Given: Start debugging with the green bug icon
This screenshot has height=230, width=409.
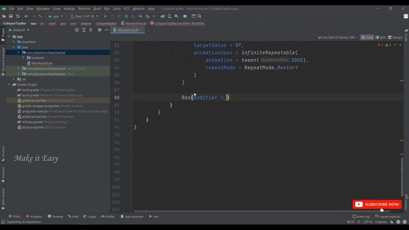Looking at the screenshot, I should 127,16.
